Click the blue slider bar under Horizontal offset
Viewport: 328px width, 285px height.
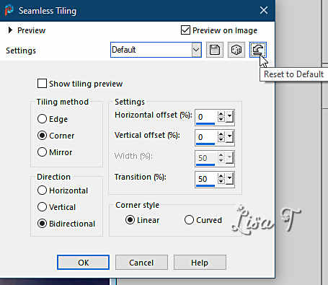coord(205,124)
